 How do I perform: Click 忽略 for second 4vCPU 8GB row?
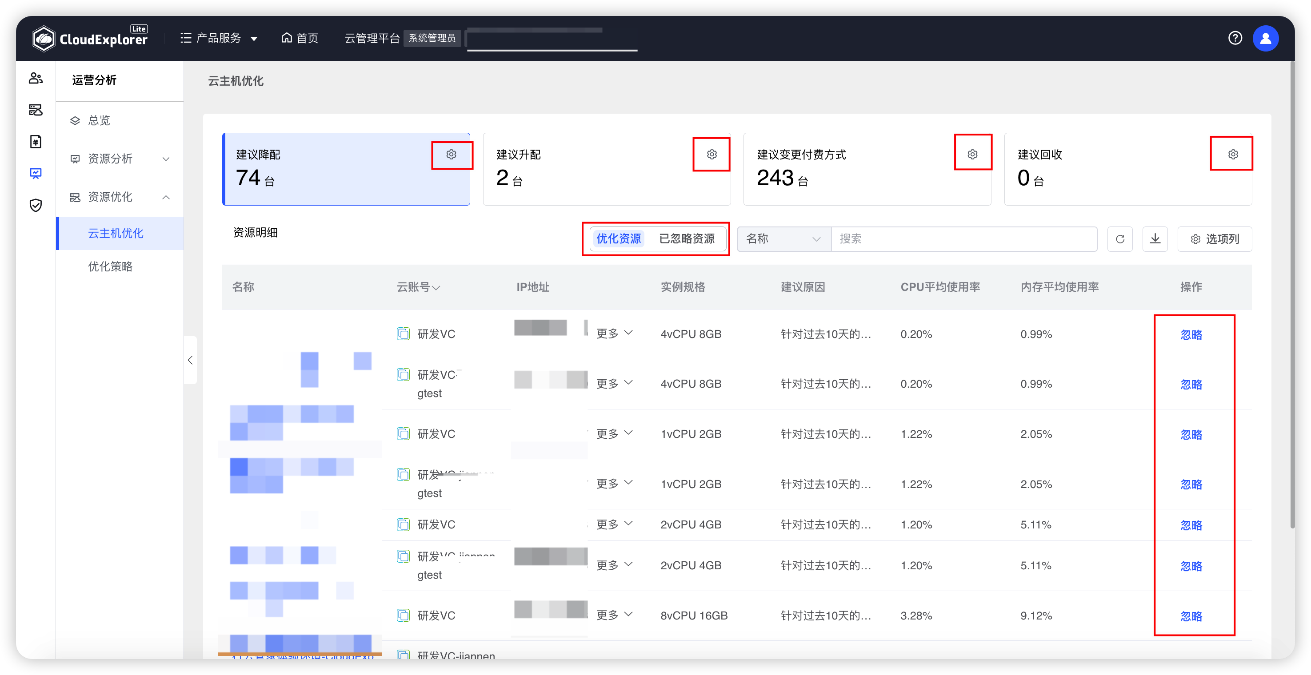click(x=1191, y=385)
